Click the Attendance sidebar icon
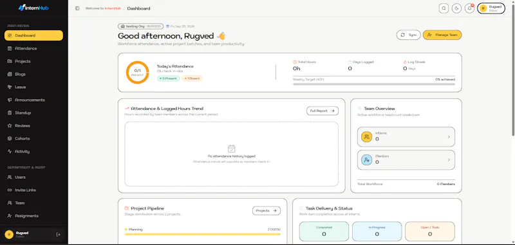The width and height of the screenshot is (515, 245). 10,48
